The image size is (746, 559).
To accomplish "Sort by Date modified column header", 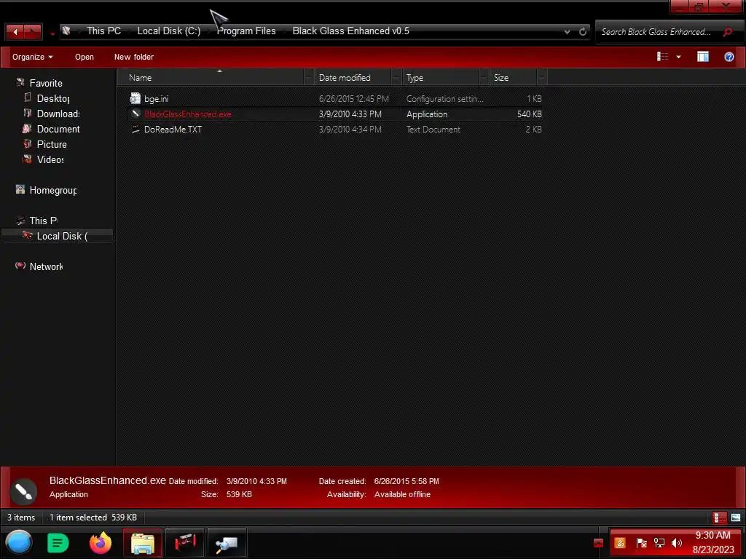I will tap(353, 77).
